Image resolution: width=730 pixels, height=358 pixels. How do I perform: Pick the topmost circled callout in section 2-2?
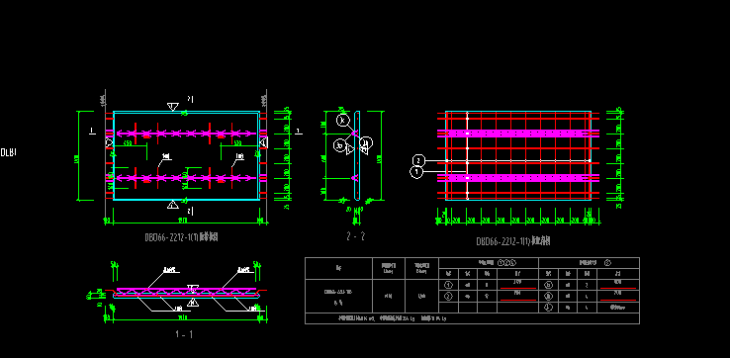tap(342, 120)
